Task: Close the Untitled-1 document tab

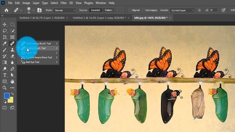Action: click(x=67, y=18)
